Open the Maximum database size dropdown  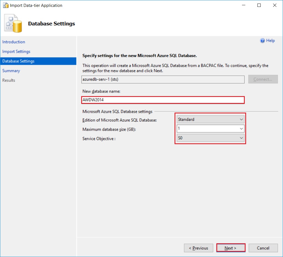coord(210,129)
